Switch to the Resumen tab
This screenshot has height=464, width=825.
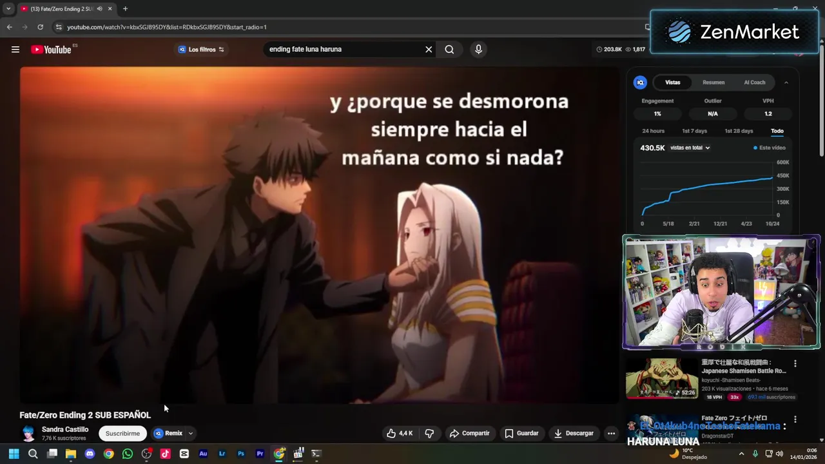pyautogui.click(x=713, y=82)
